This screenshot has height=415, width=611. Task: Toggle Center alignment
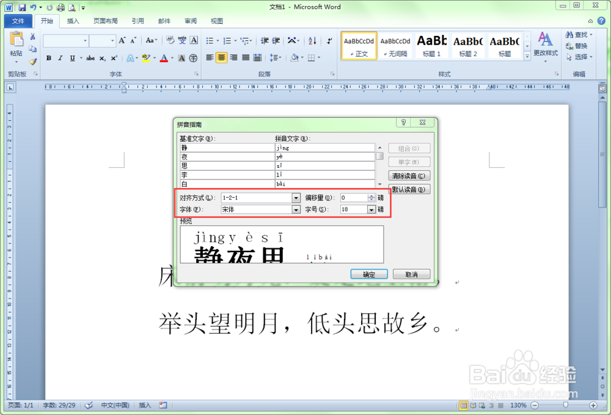pyautogui.click(x=221, y=57)
